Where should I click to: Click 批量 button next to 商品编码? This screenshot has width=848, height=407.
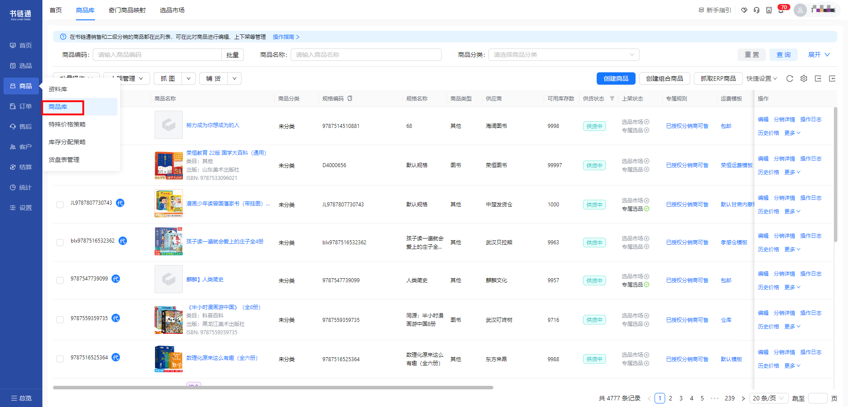tap(232, 55)
